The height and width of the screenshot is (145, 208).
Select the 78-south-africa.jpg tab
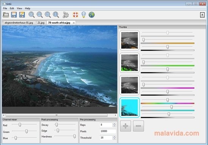pos(59,23)
